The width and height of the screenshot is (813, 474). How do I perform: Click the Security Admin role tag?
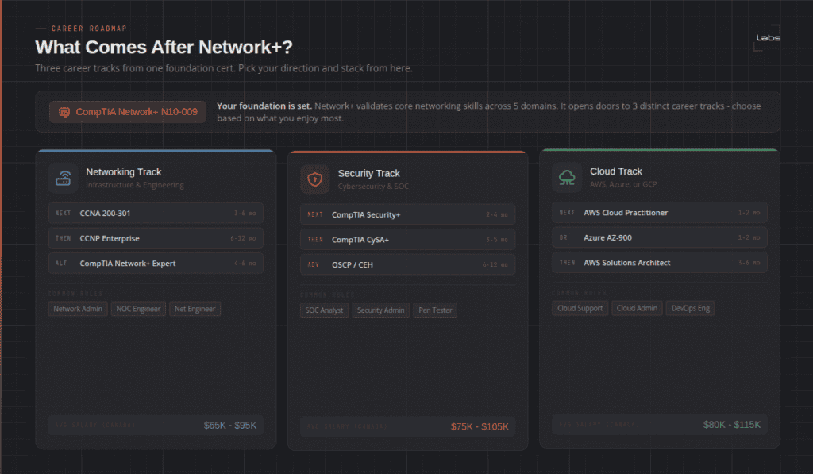pyautogui.click(x=380, y=310)
